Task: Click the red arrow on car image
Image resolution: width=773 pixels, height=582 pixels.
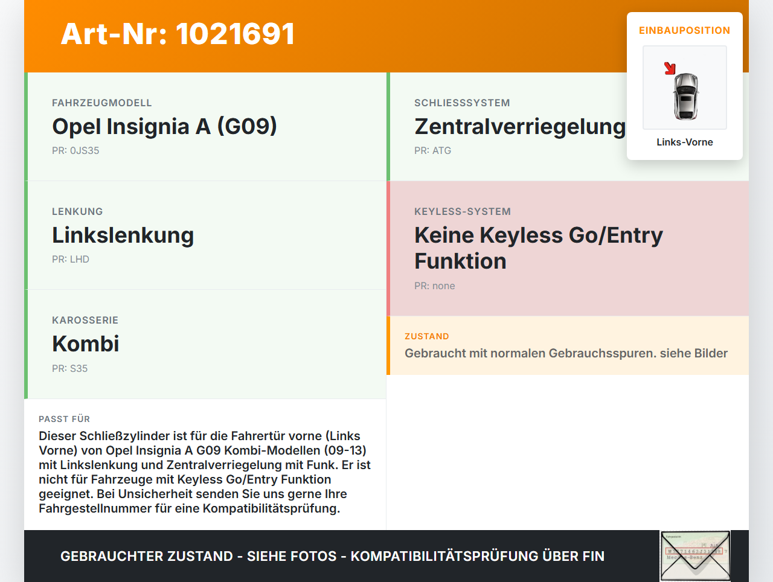Action: point(670,68)
